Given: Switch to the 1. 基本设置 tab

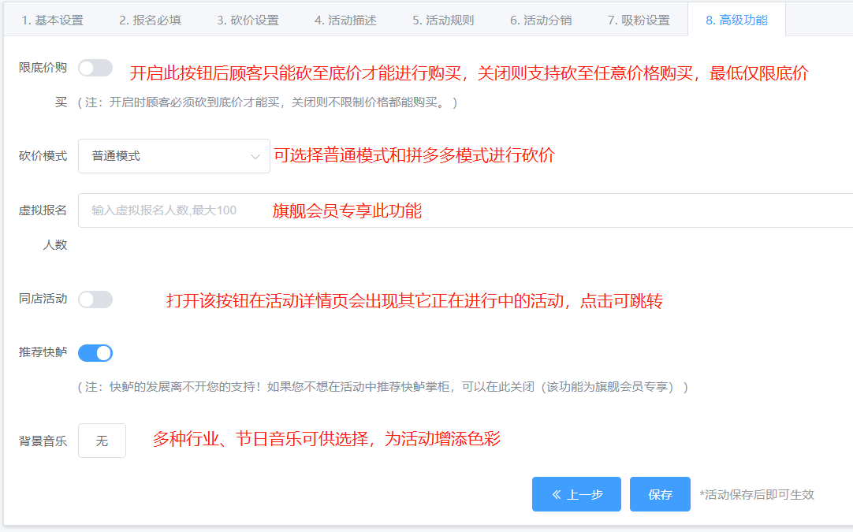Looking at the screenshot, I should pos(52,20).
